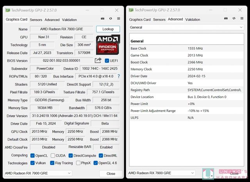The width and height of the screenshot is (250, 182).
Task: Toggle the UEFI checkbox
Action: [x=107, y=61]
